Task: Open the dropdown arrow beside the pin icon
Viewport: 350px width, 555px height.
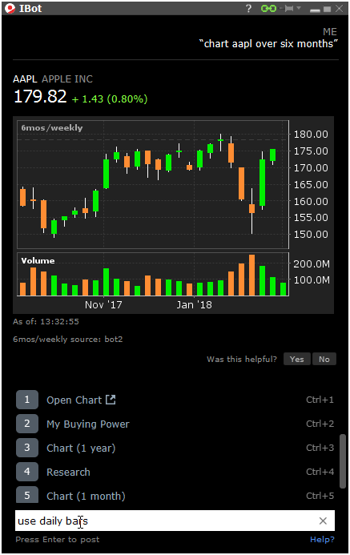Action: click(x=298, y=8)
